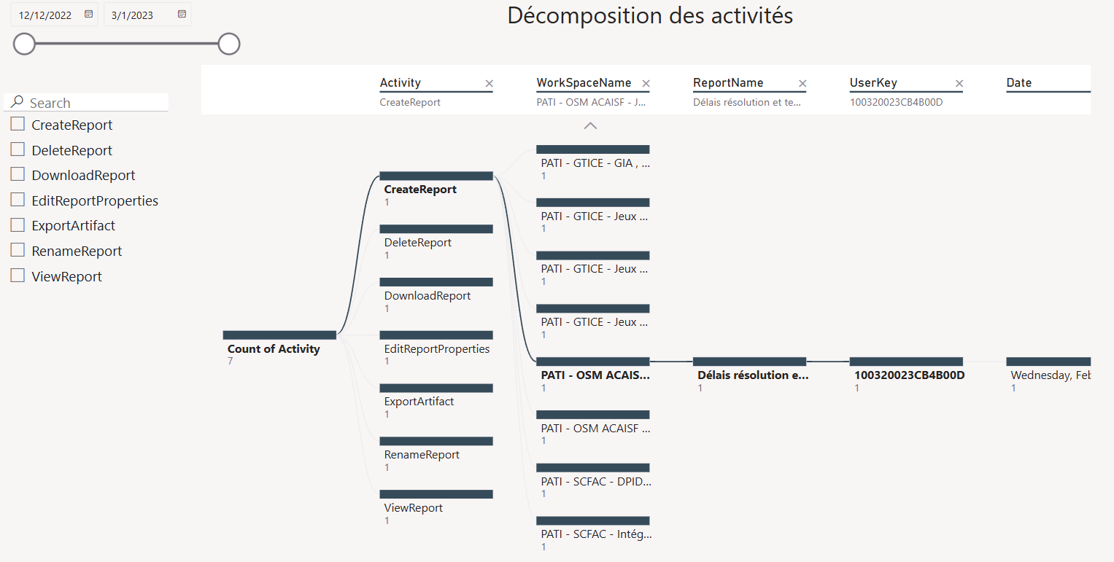Click the Count of Activity root node
This screenshot has height=562, width=1114.
tap(279, 335)
